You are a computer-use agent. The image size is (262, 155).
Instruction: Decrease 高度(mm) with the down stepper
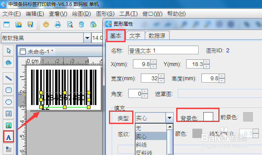(222, 81)
